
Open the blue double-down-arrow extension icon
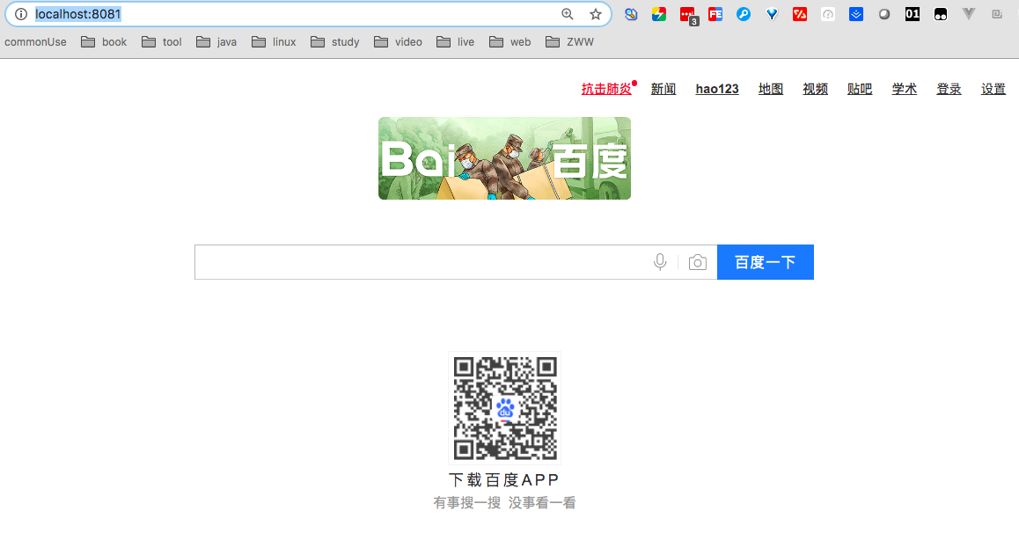[x=856, y=14]
